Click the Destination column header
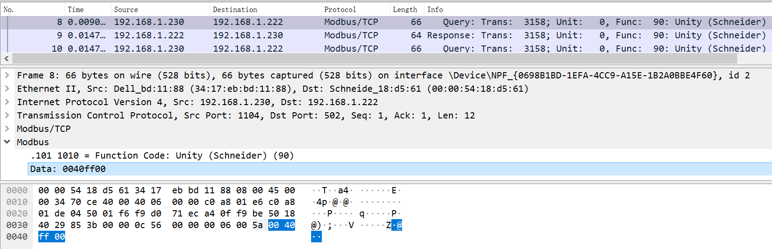772x249 pixels. (265, 9)
